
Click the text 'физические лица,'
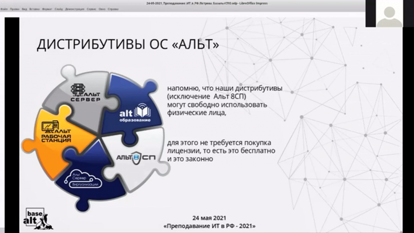click(x=197, y=113)
